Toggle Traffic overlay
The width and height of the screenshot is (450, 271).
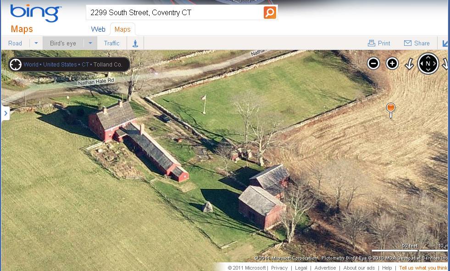click(x=111, y=43)
